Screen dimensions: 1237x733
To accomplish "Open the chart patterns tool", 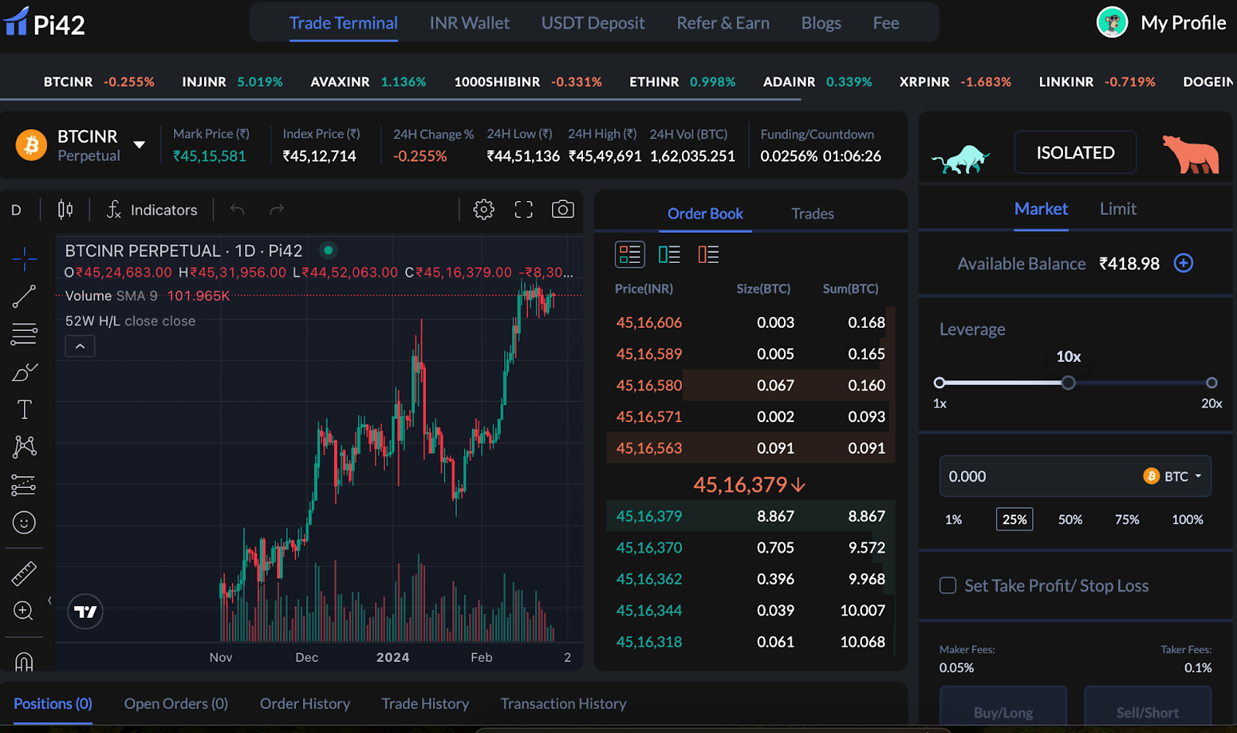I will [25, 446].
